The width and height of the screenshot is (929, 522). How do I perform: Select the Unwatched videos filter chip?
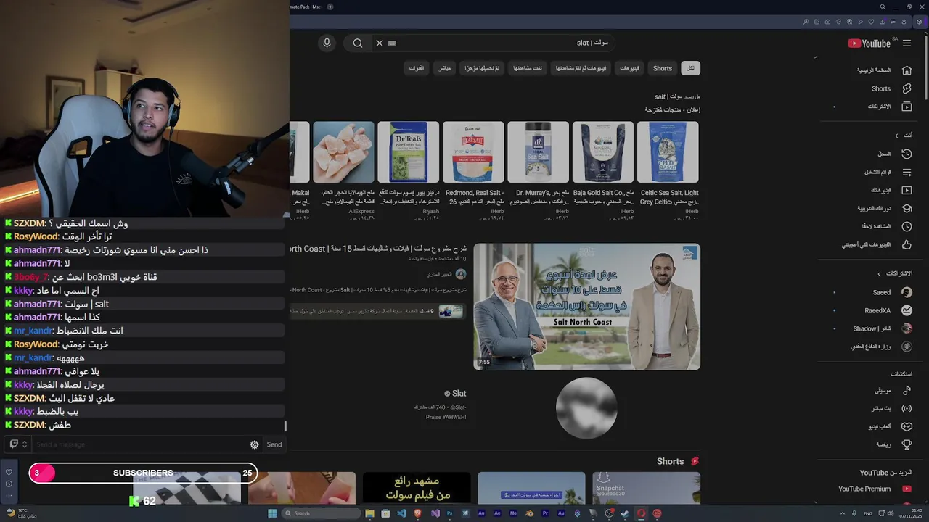[581, 68]
